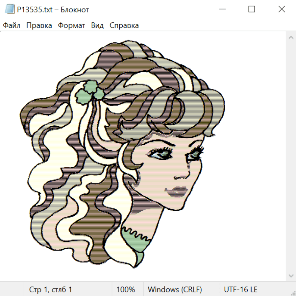The height and width of the screenshot is (296, 296).
Task: Minimize the Блокнот window
Action: coord(222,10)
